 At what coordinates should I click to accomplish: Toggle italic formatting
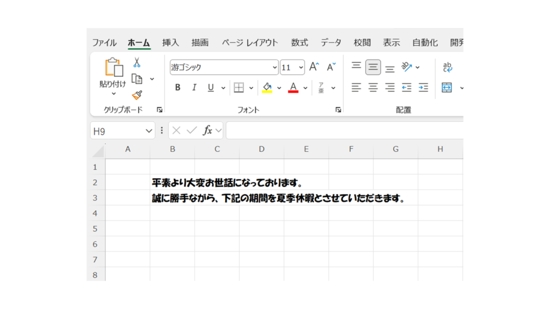point(194,87)
